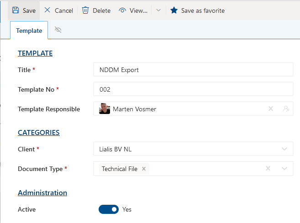Click the Title input field
The image size is (300, 223).
(x=193, y=70)
